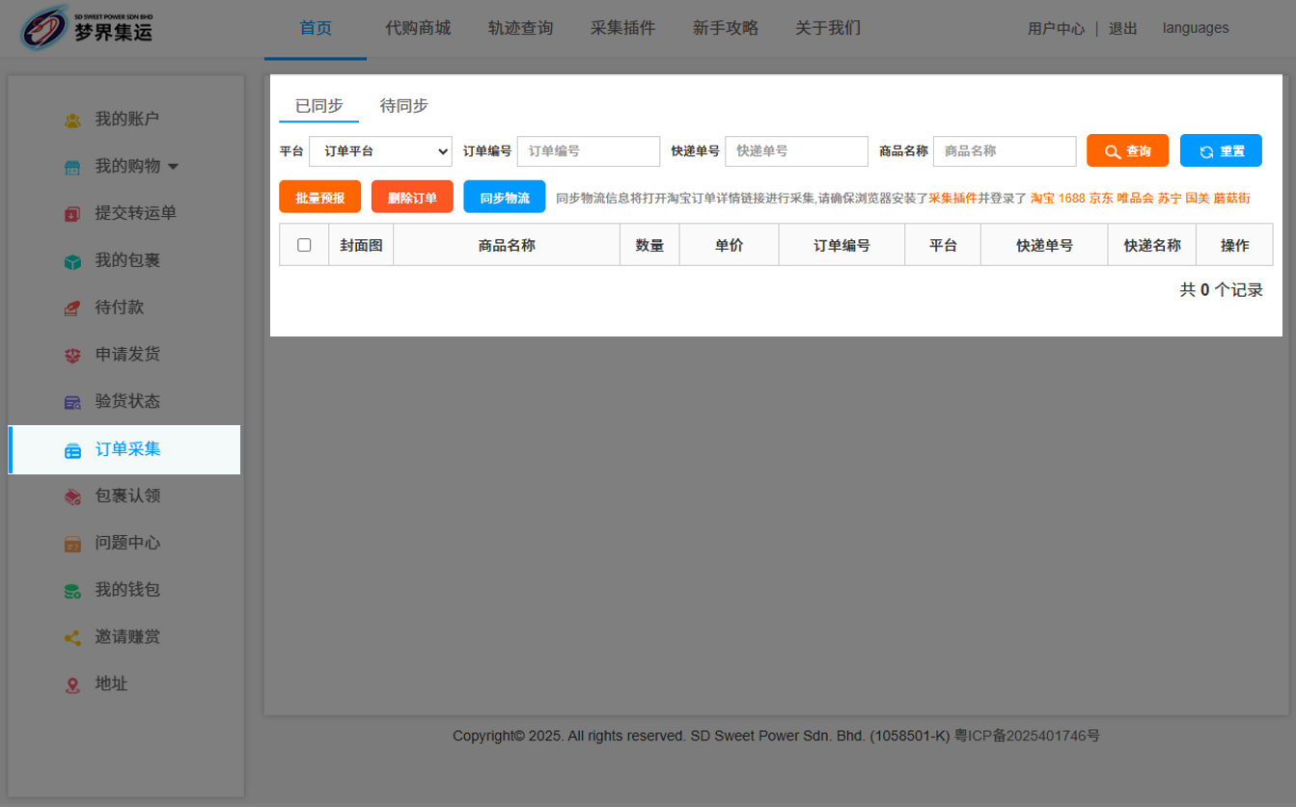Viewport: 1296px width, 807px height.
Task: Click the My Account sidebar icon
Action: pos(72,120)
